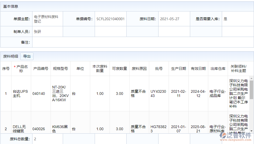Click the 废料原因 column header
The image size is (254, 144).
pyautogui.click(x=139, y=69)
